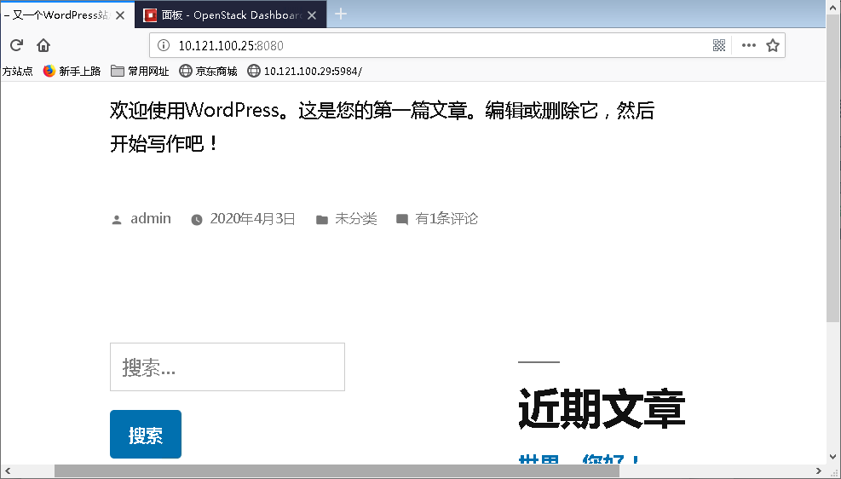The height and width of the screenshot is (479, 841).
Task: Click the vertical scrollbar thumb
Action: click(833, 169)
